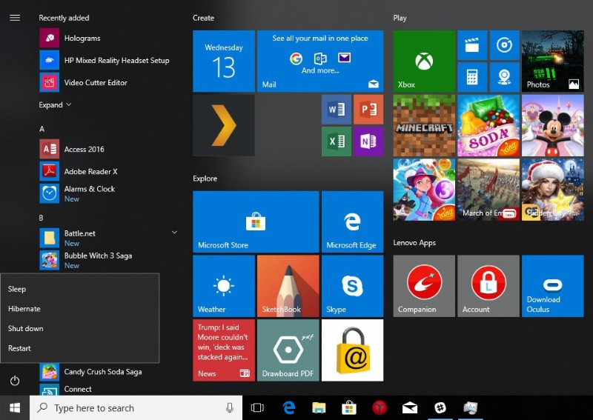Open the March of Empires tile
The height and width of the screenshot is (420, 593).
[488, 190]
